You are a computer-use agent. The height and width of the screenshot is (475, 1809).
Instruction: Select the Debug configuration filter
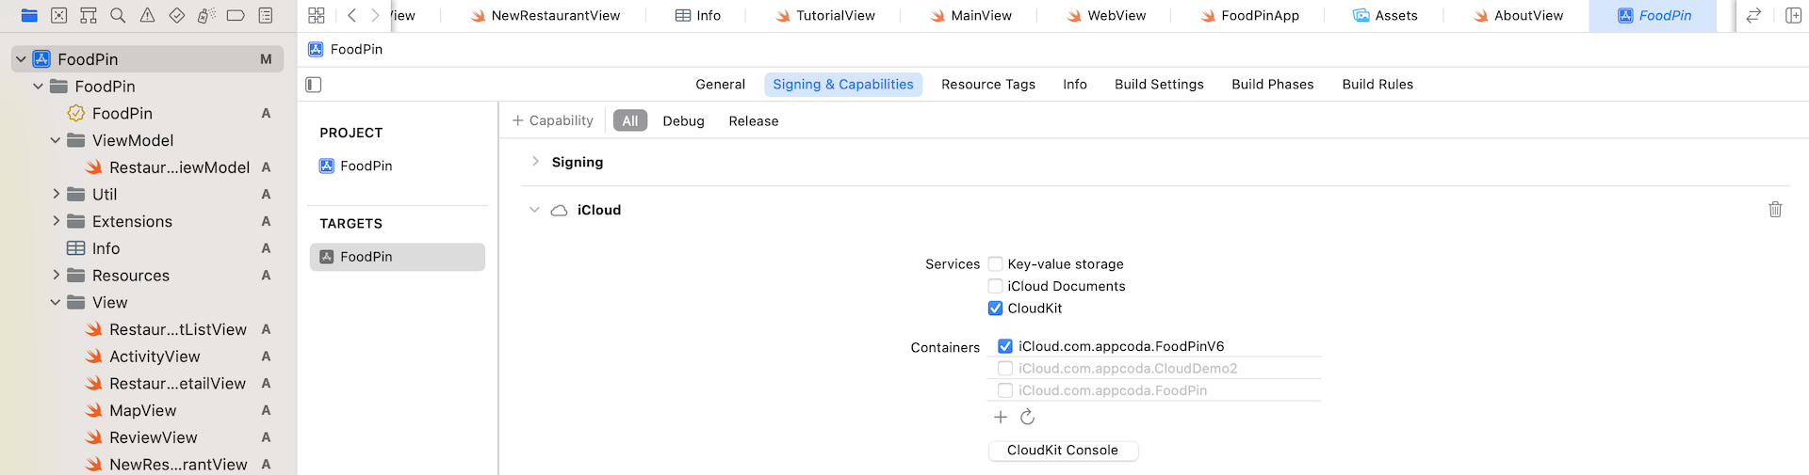(683, 120)
